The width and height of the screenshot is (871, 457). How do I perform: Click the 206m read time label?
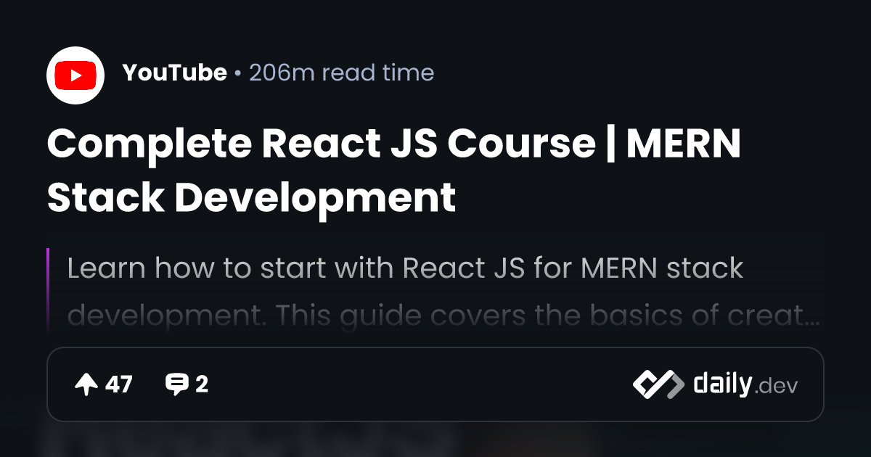341,73
